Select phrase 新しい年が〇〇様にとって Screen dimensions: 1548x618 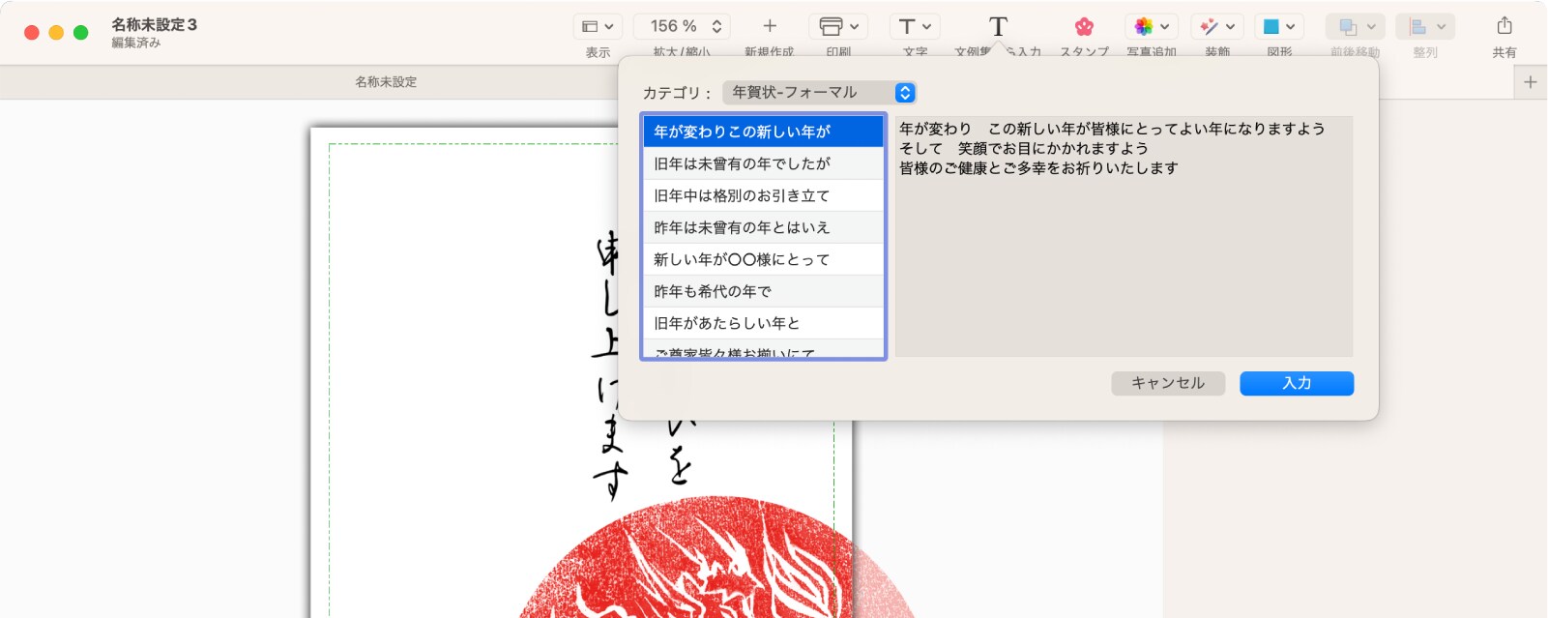pyautogui.click(x=764, y=259)
